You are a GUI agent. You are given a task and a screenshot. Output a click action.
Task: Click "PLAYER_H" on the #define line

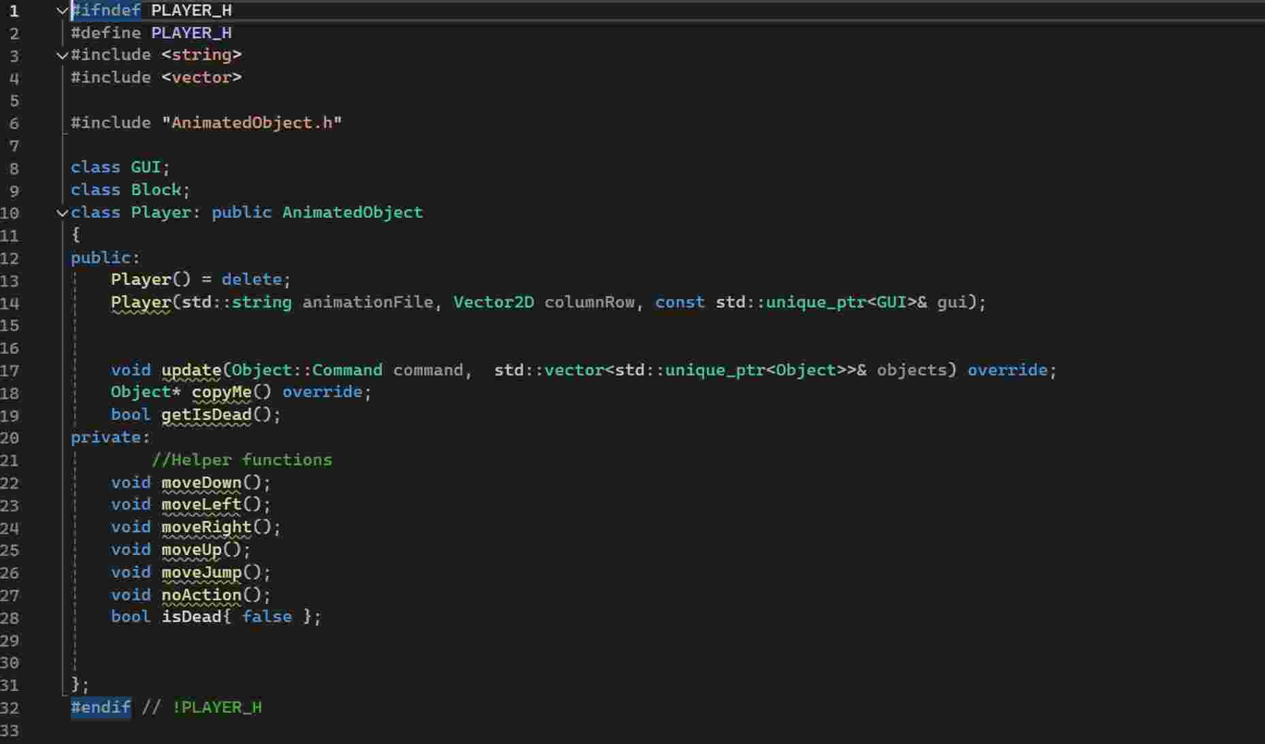(x=191, y=33)
